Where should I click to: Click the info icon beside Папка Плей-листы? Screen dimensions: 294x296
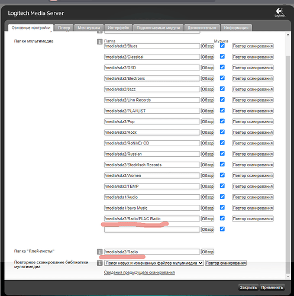point(99,252)
